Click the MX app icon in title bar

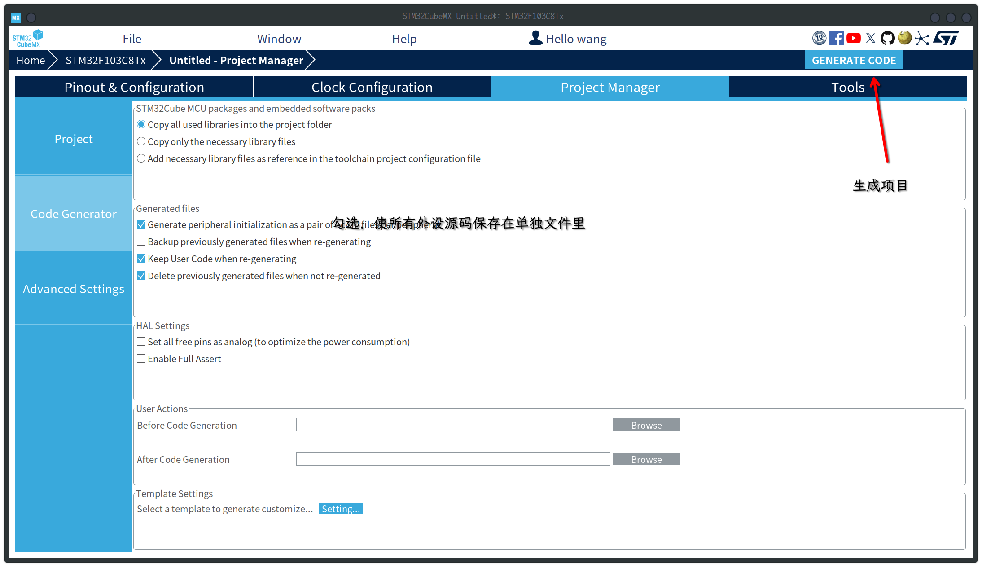tap(16, 18)
